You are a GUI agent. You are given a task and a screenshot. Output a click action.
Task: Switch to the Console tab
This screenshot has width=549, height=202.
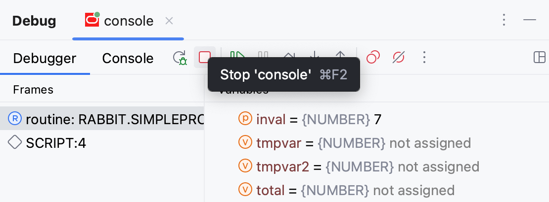[128, 59]
